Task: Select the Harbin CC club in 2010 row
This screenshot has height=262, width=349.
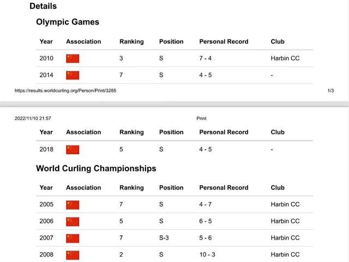Action: (285, 58)
